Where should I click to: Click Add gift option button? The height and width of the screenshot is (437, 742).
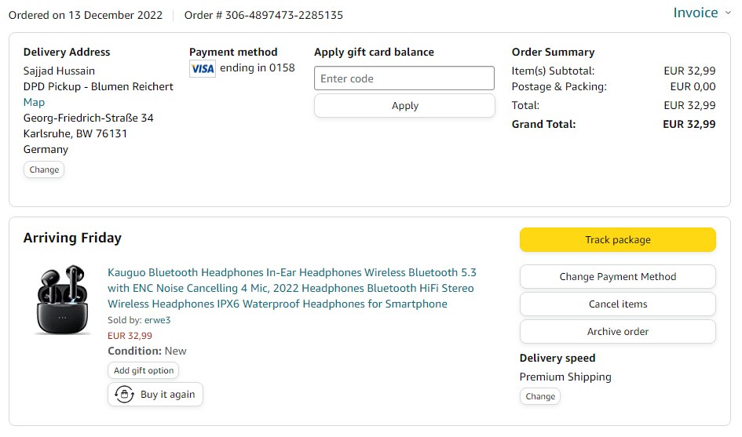point(144,370)
